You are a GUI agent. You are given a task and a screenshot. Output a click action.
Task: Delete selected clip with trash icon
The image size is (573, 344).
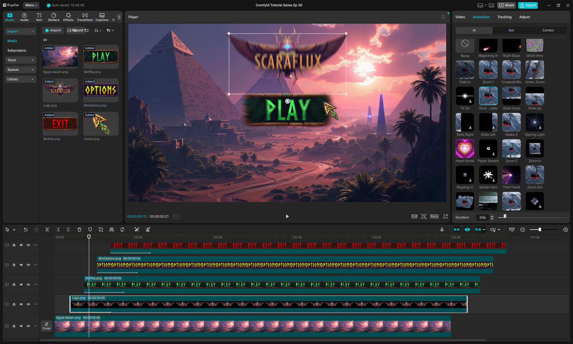coord(79,230)
